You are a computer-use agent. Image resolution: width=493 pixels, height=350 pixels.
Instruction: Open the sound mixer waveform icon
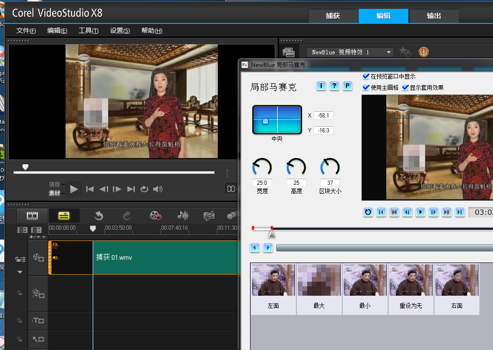[x=184, y=216]
